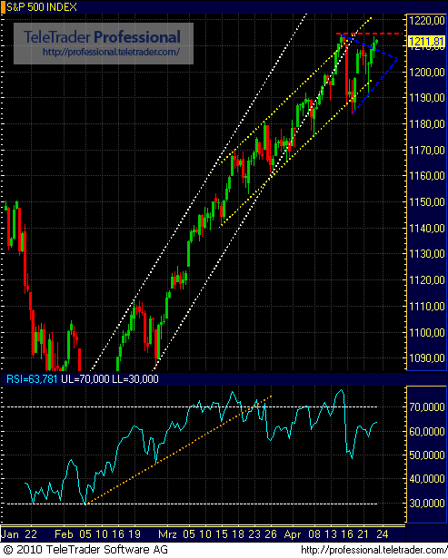Click the 1200,00 price axis label
The height and width of the screenshot is (558, 448).
pyautogui.click(x=426, y=73)
